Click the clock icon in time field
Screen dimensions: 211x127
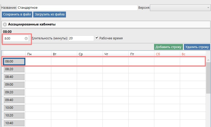[x=26, y=38]
